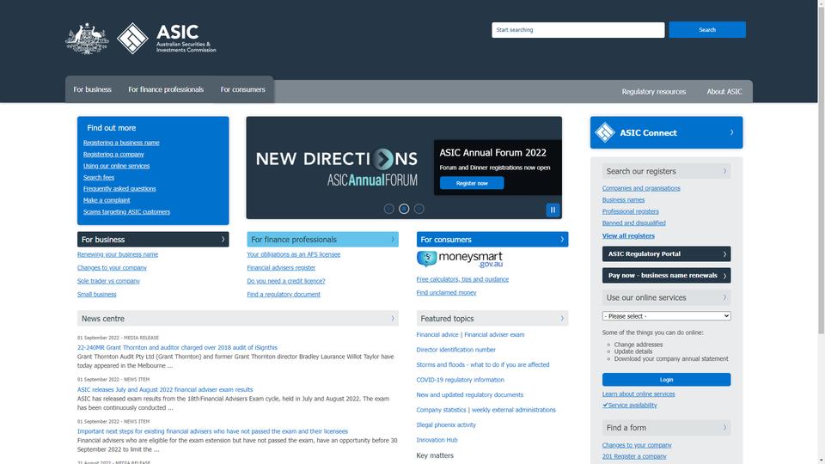Image resolution: width=825 pixels, height=464 pixels.
Task: Expand the Find a form heading
Action: 666,428
